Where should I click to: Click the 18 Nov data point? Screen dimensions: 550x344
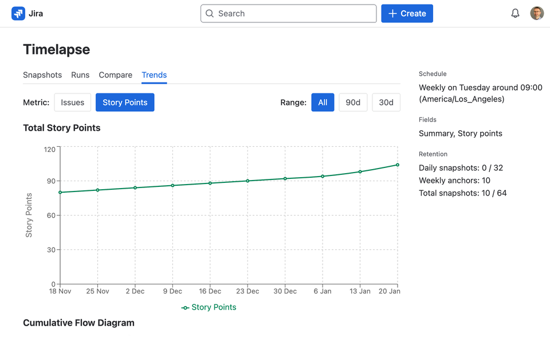pyautogui.click(x=60, y=193)
